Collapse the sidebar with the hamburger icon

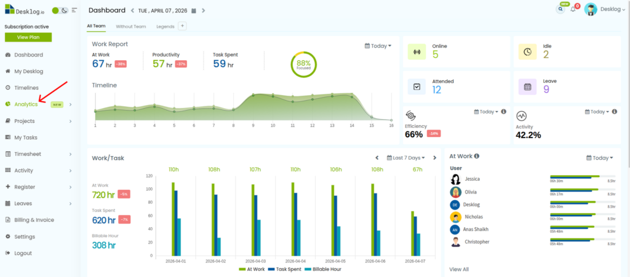[x=74, y=10]
